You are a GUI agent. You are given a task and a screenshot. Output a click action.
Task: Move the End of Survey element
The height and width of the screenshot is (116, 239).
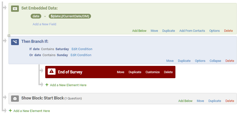pyautogui.click(x=121, y=72)
